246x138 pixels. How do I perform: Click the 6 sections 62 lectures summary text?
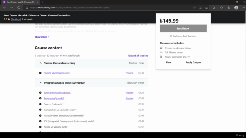point(57,56)
